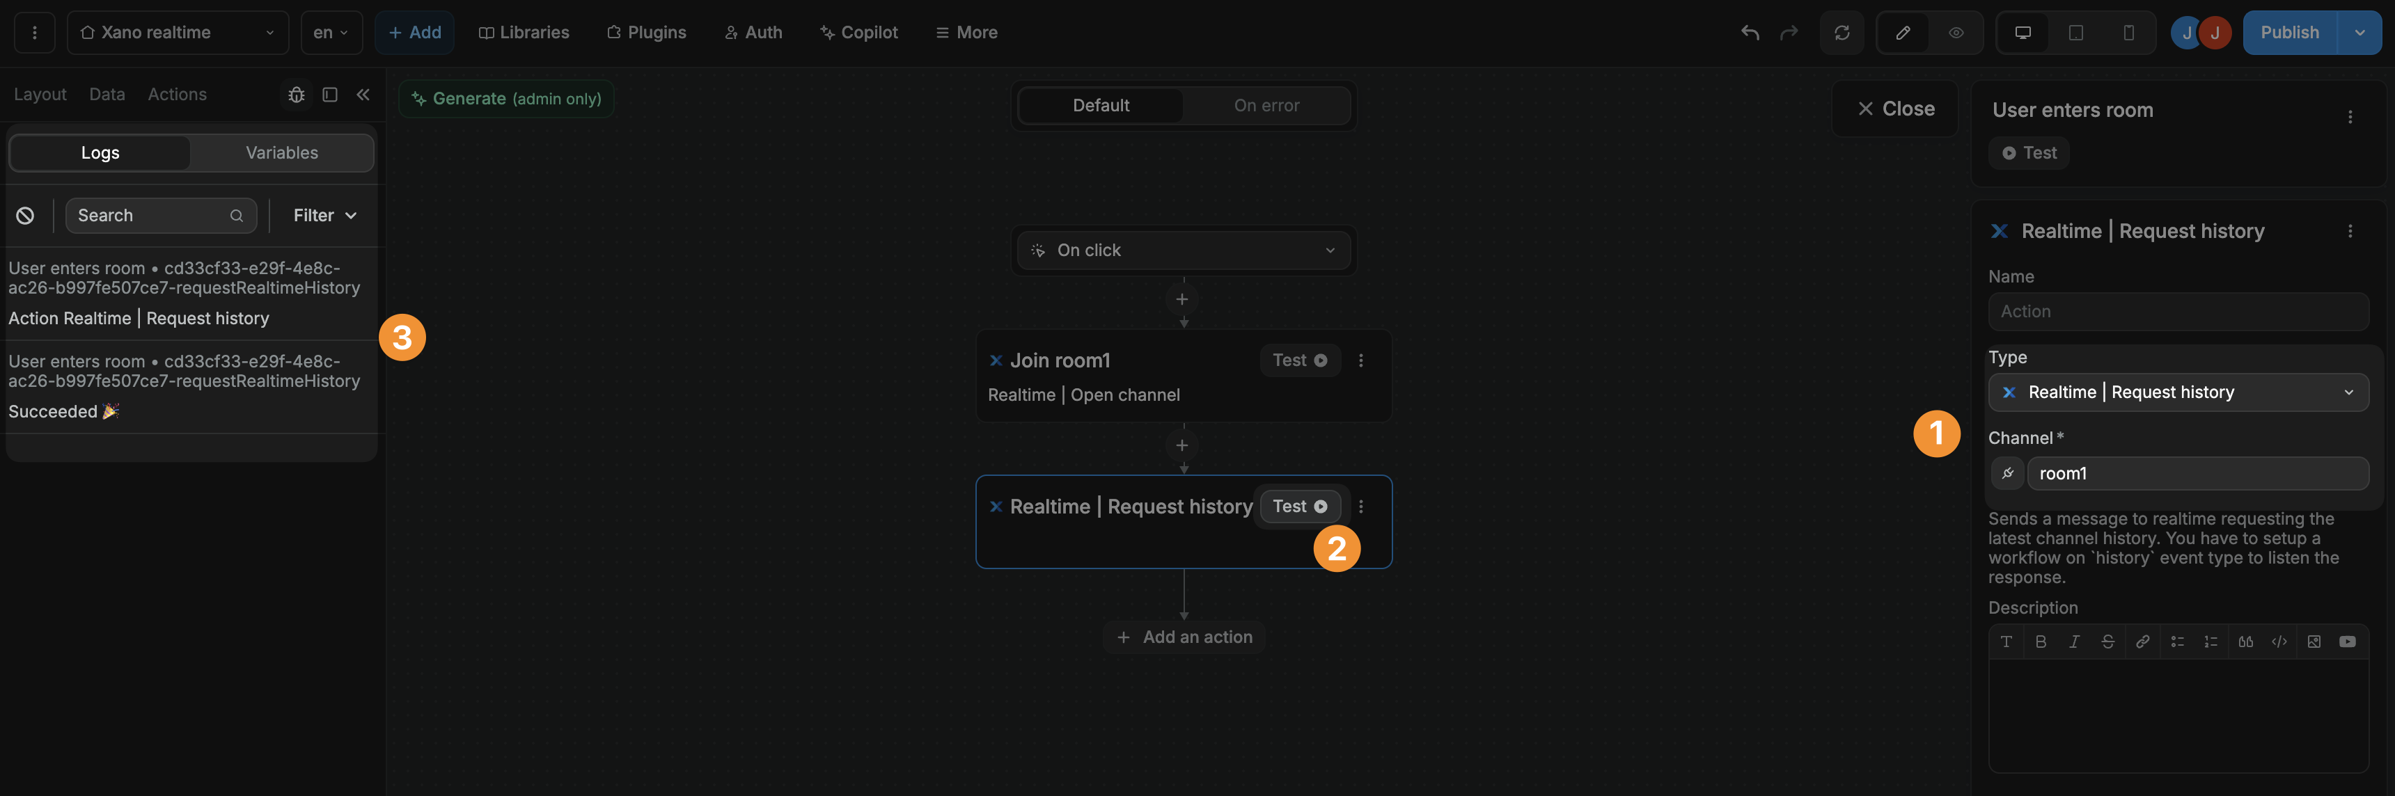The width and height of the screenshot is (2395, 796).
Task: Select the debug (bug) icon in left panel
Action: (x=296, y=94)
